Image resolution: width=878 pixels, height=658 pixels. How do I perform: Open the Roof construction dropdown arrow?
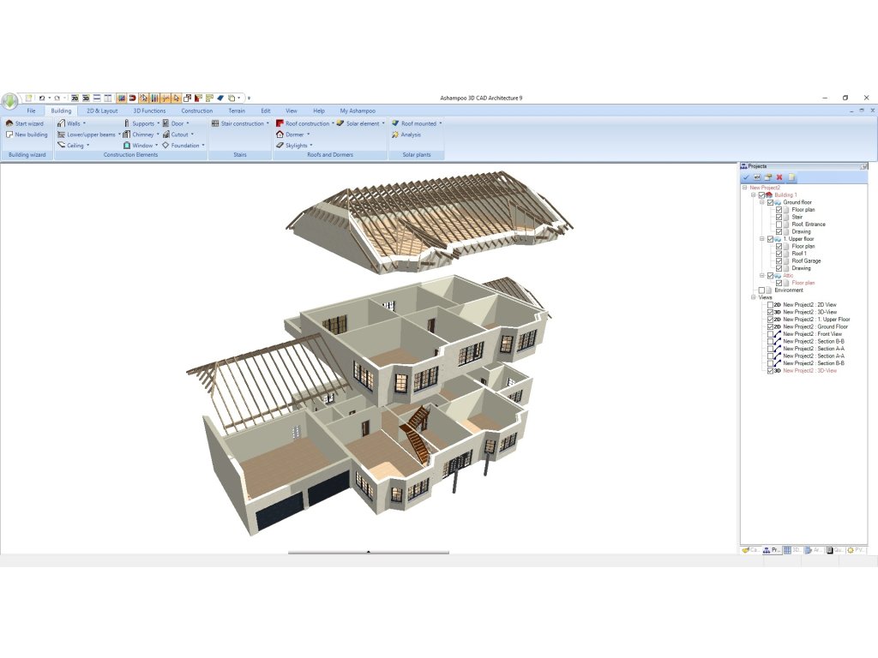pos(333,123)
